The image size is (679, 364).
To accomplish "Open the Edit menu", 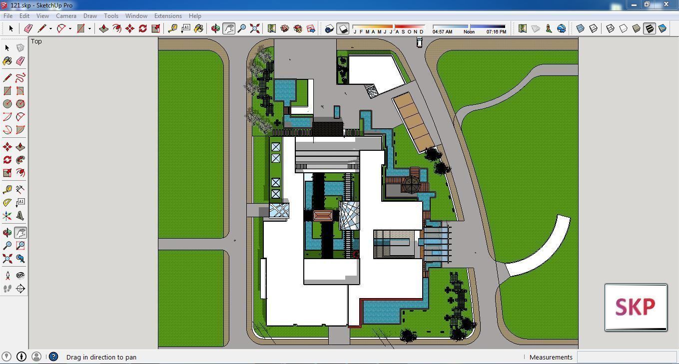I will (24, 15).
